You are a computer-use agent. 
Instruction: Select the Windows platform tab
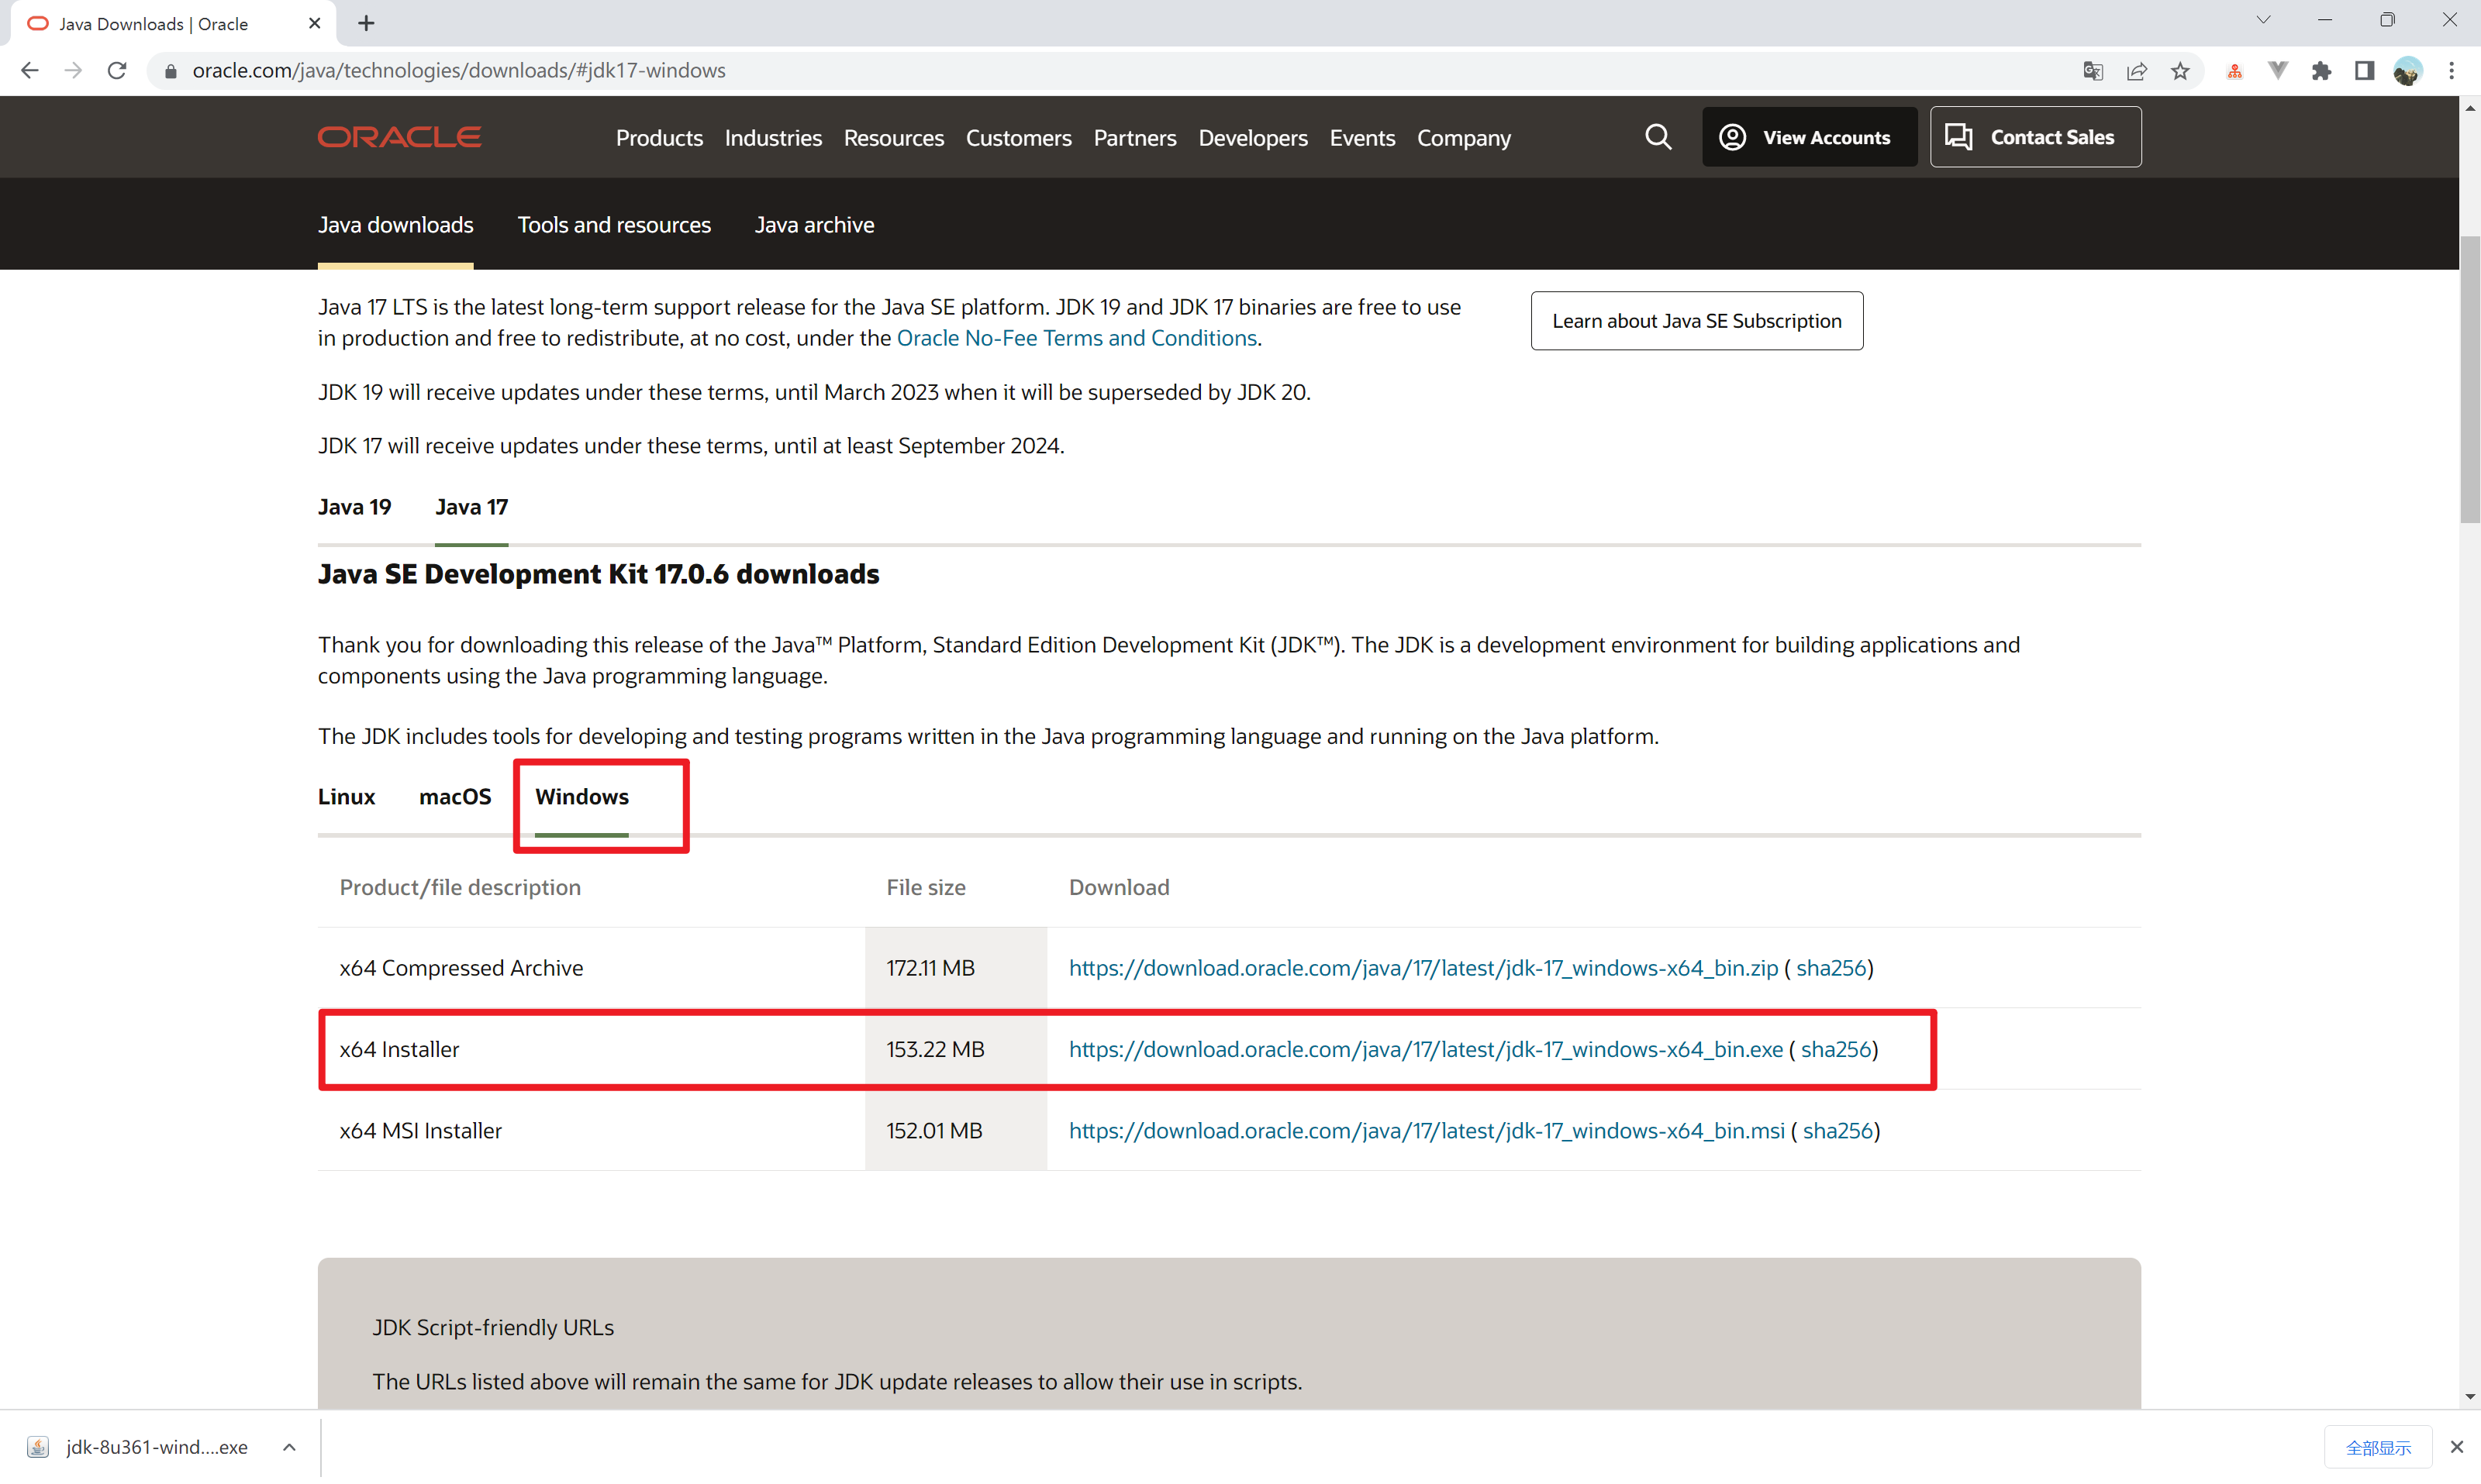tap(582, 797)
